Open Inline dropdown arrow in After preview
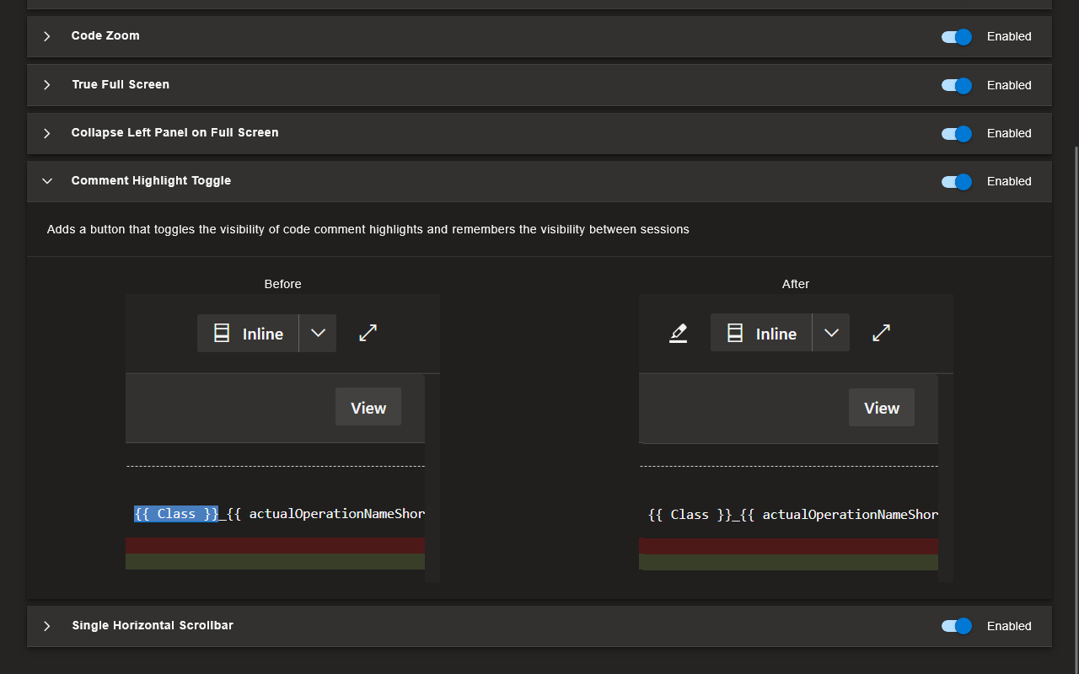1079x674 pixels. pos(831,333)
